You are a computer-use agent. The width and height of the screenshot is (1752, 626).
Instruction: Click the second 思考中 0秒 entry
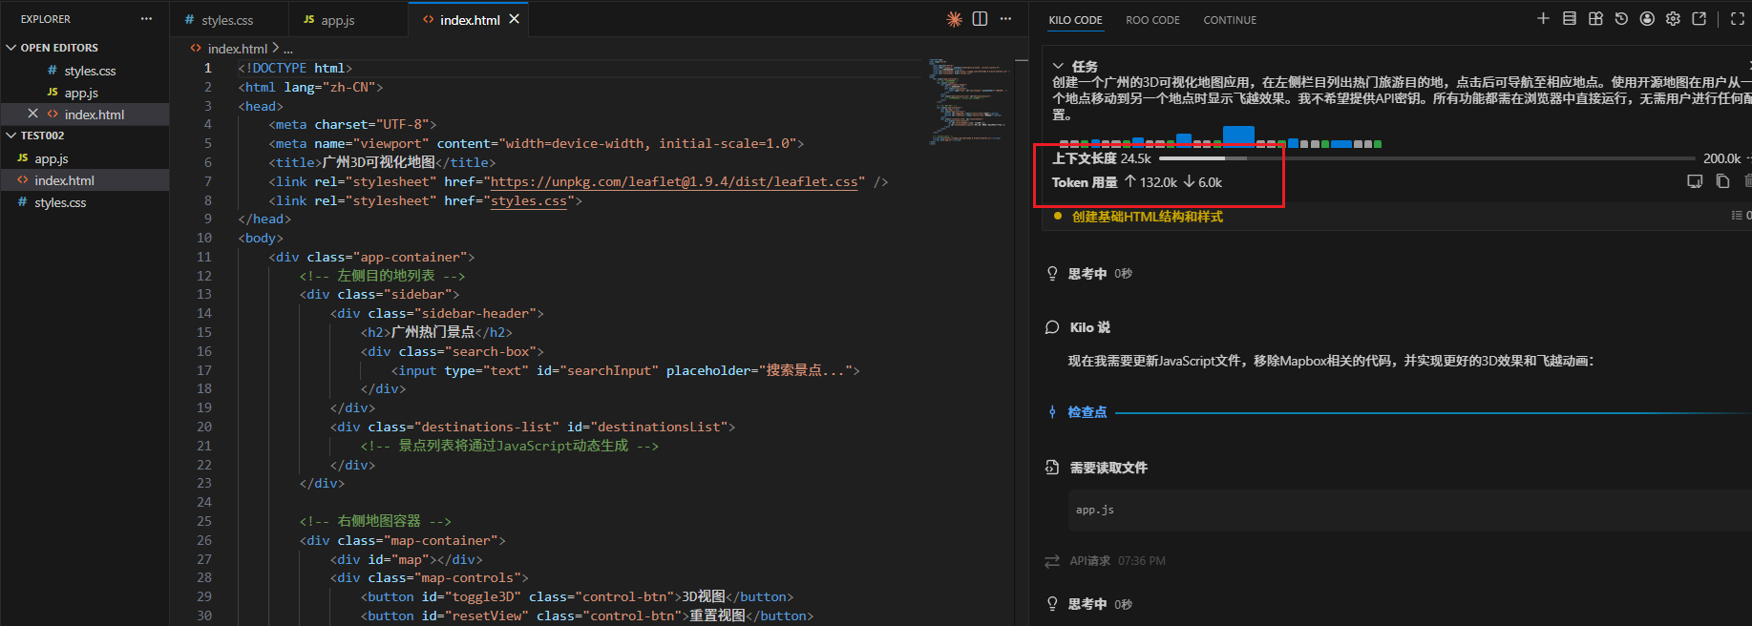point(1099,604)
